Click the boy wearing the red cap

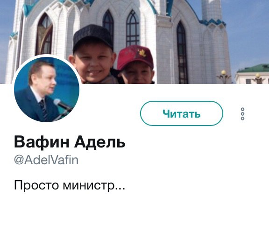click(136, 65)
